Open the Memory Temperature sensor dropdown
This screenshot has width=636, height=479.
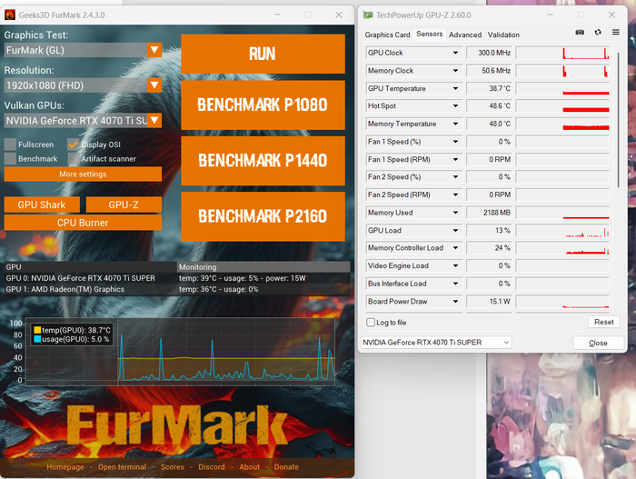[x=455, y=124]
